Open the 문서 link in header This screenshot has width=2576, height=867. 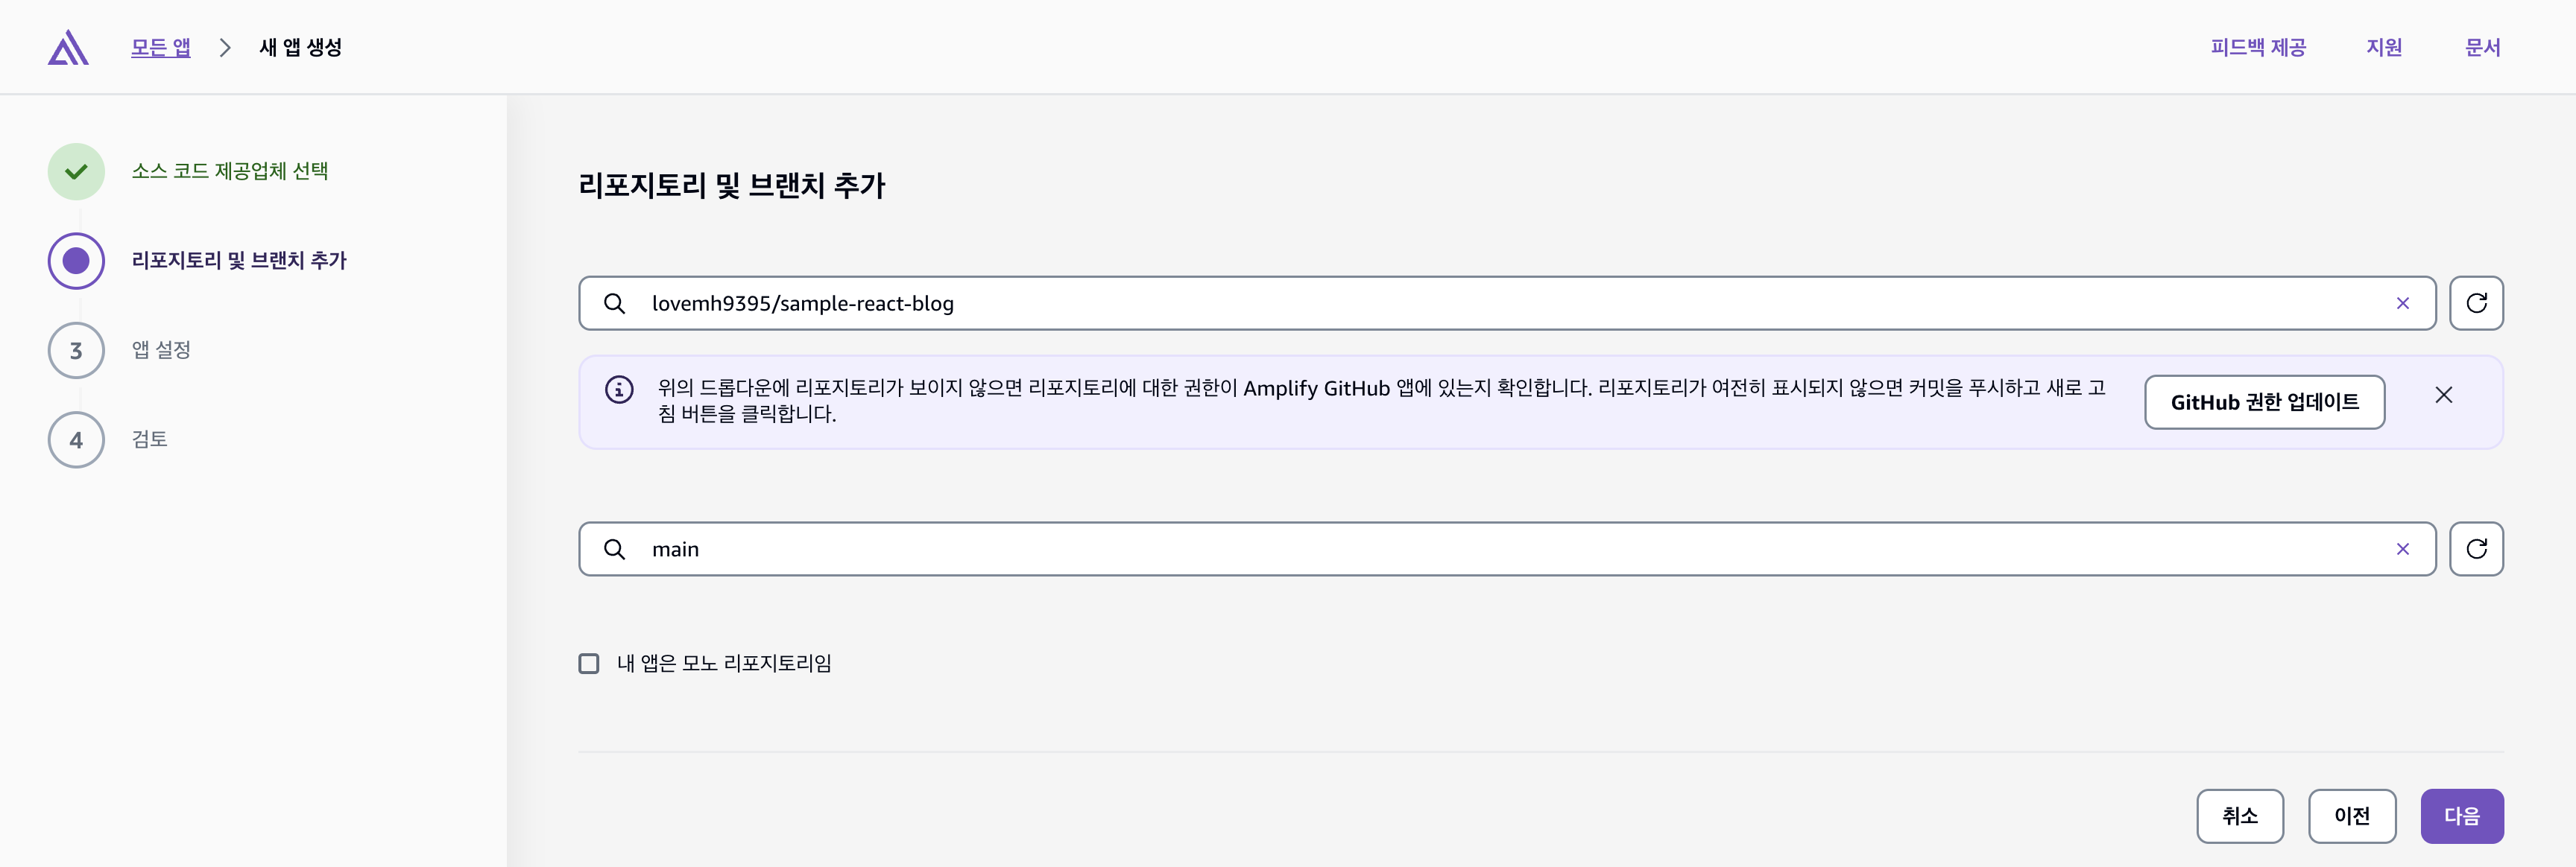(x=2482, y=47)
